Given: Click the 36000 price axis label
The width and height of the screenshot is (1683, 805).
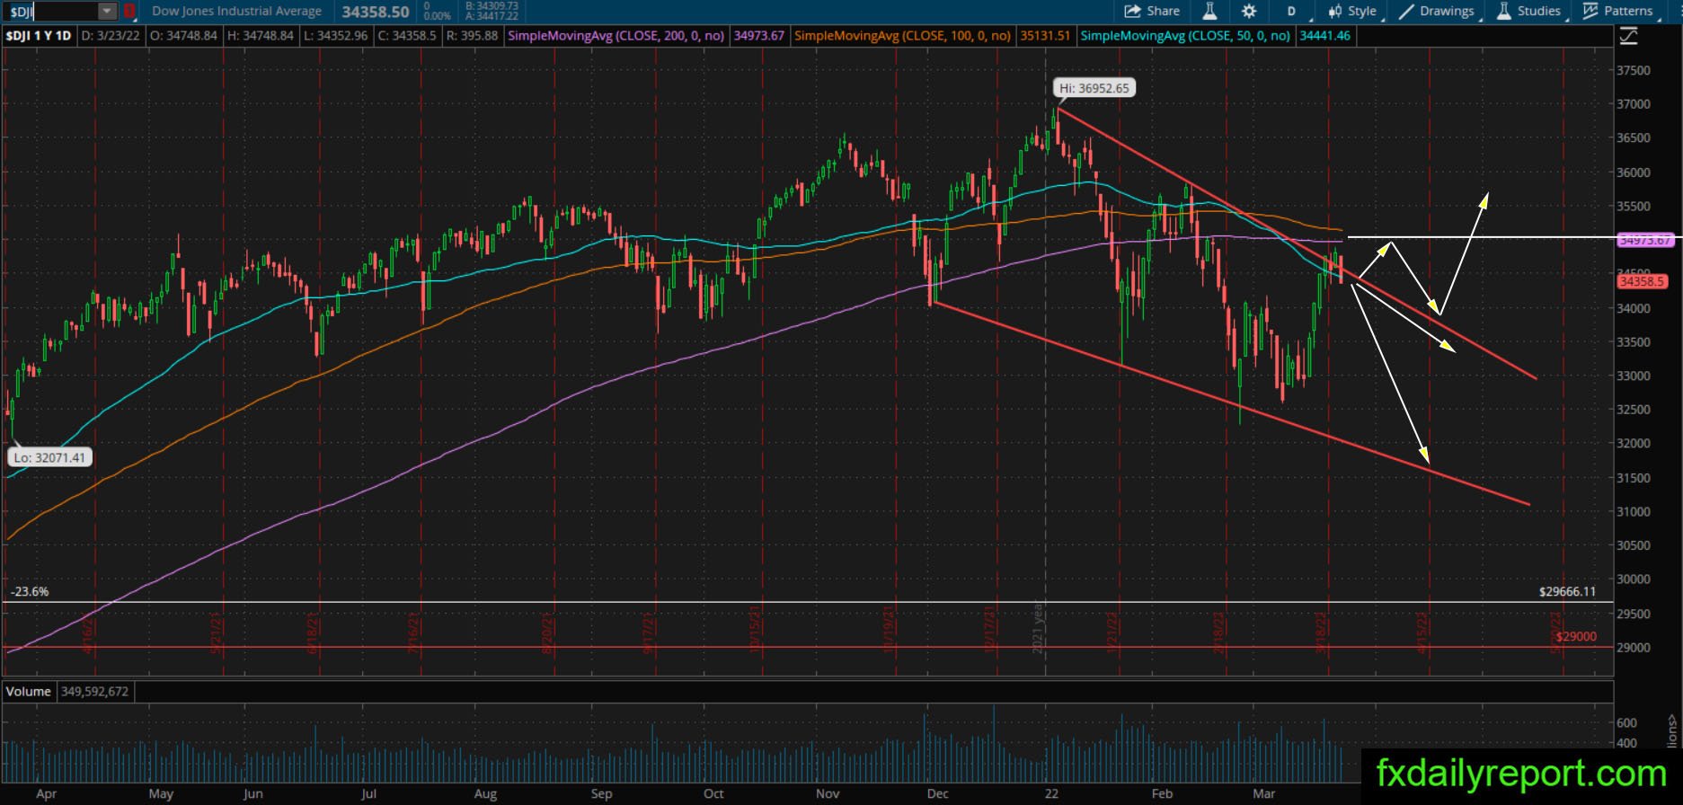Looking at the screenshot, I should (1633, 172).
